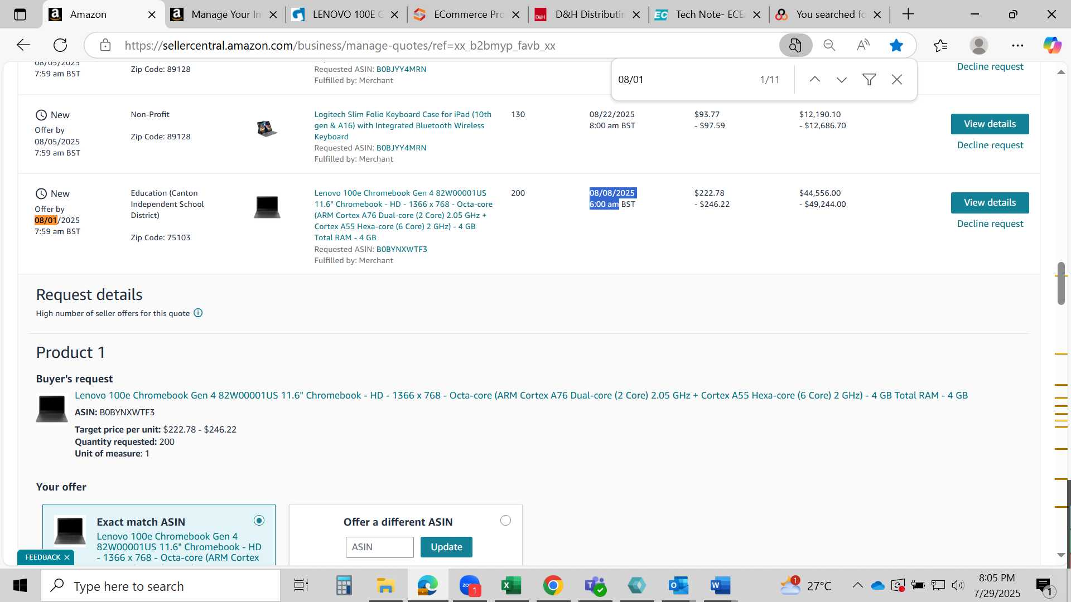The height and width of the screenshot is (602, 1071).
Task: Go to next find result
Action: (x=842, y=79)
